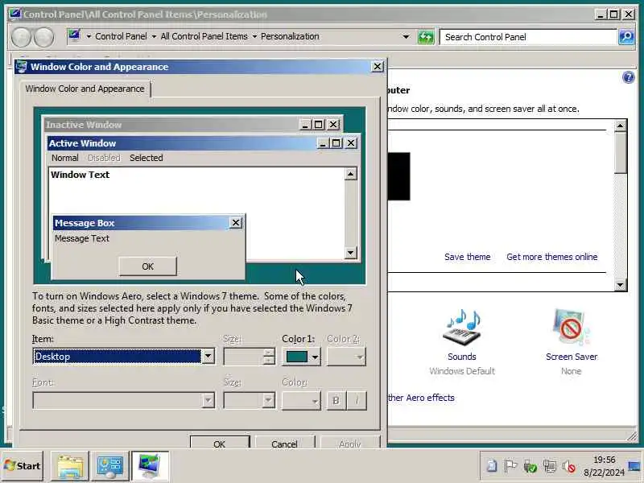Click the Inactive Window title bar preview
The width and height of the screenshot is (644, 483).
[x=172, y=125]
